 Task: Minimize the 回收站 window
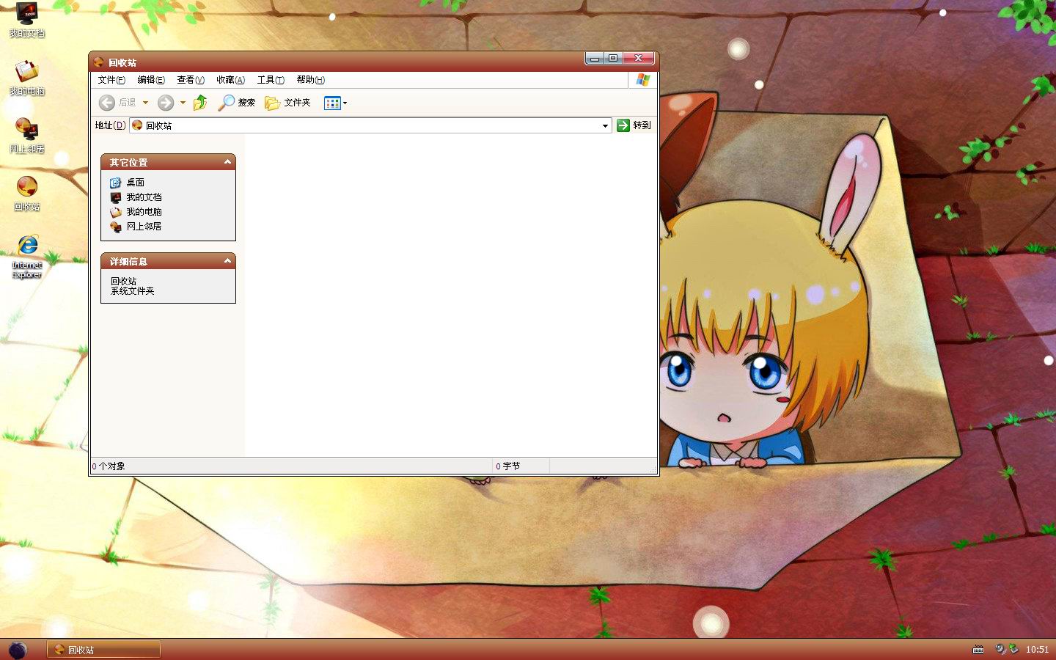(595, 59)
